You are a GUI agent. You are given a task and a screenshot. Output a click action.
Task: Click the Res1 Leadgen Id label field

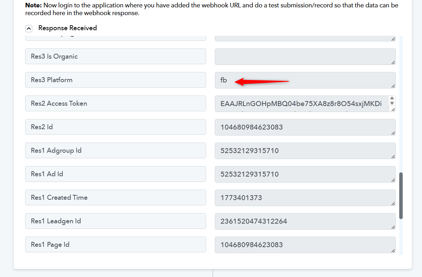coord(115,221)
